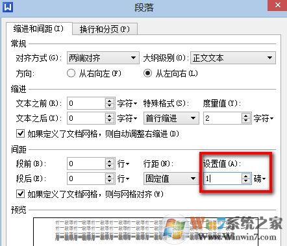The width and height of the screenshot is (287, 246).
Task: Increase the 度量值 with up arrow
Action: tap(246, 116)
